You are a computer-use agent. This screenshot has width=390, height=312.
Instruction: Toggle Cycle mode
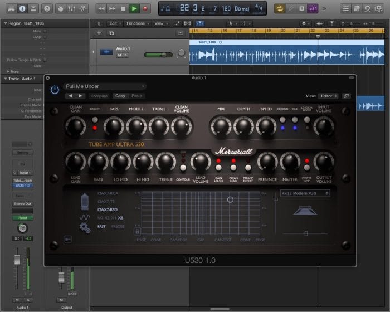pos(280,9)
